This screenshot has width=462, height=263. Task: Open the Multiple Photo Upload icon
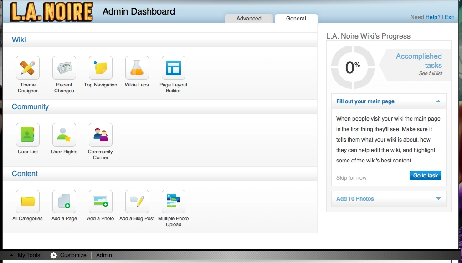tap(174, 202)
